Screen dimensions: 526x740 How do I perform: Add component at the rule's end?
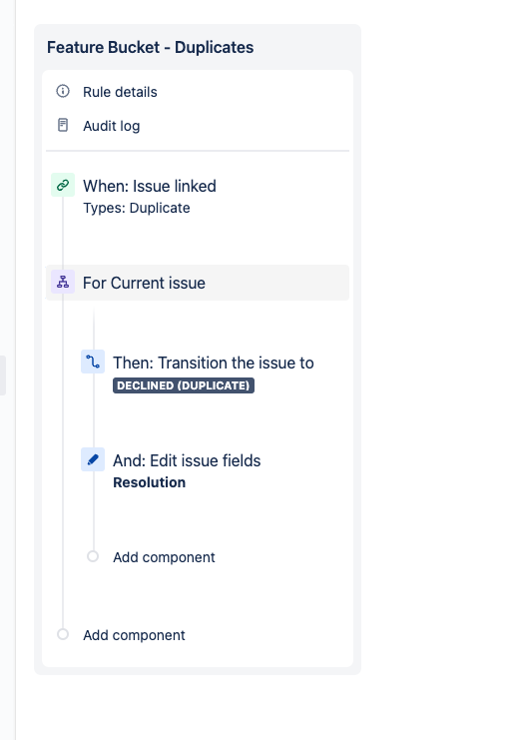pyautogui.click(x=134, y=635)
